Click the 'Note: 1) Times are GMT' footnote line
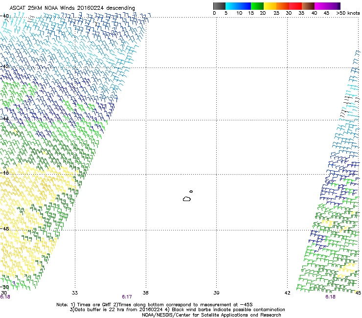Viewport: 362px width, 318px height. [x=155, y=305]
